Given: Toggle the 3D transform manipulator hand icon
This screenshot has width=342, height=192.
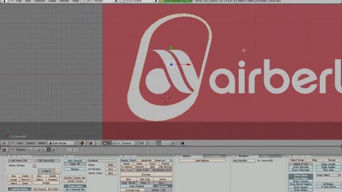Looking at the screenshot, I should click(x=105, y=143).
